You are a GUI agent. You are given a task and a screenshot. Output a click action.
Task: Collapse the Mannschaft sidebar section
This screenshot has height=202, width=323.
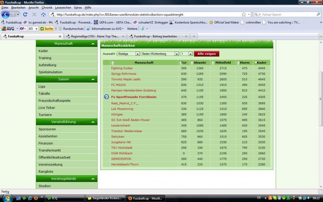[x=93, y=44]
